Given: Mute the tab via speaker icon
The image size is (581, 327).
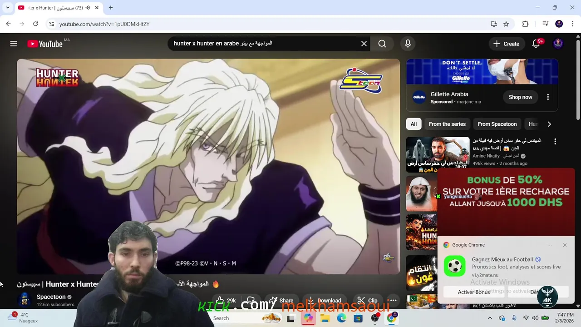Looking at the screenshot, I should click(x=88, y=8).
